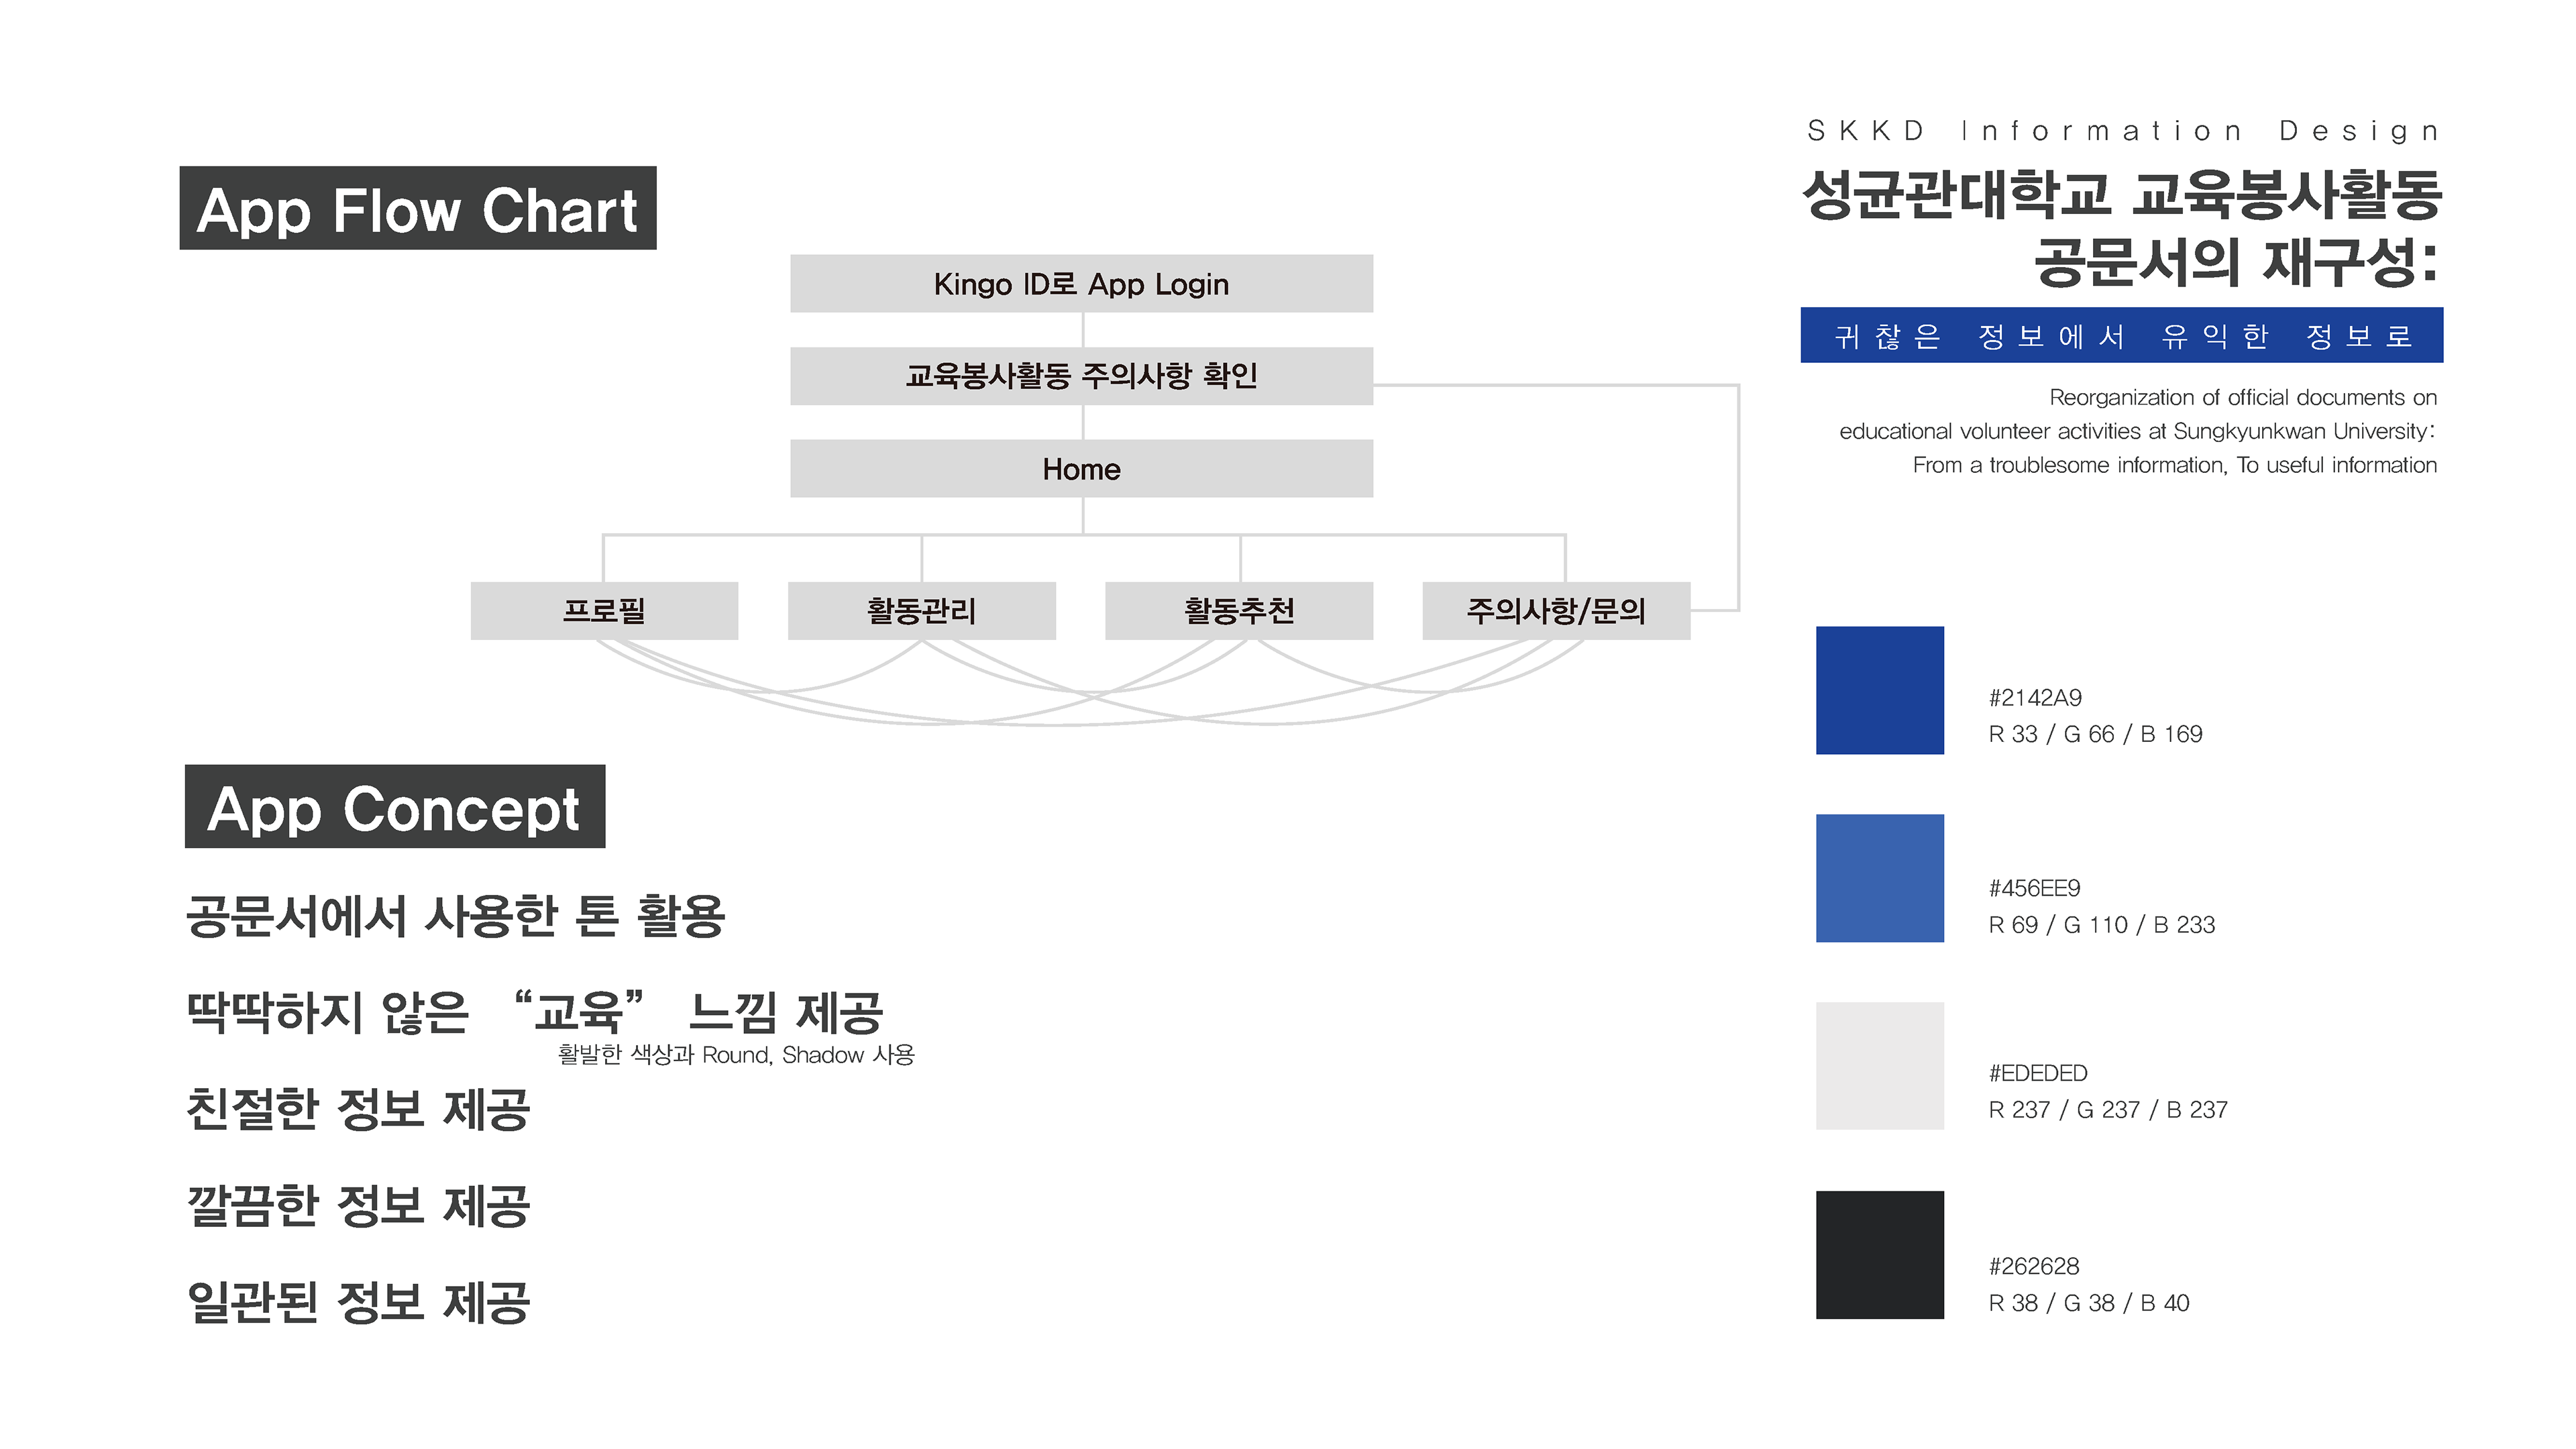Click the Home flowchart node
Screen dimensions: 2576x1449
[x=1081, y=469]
